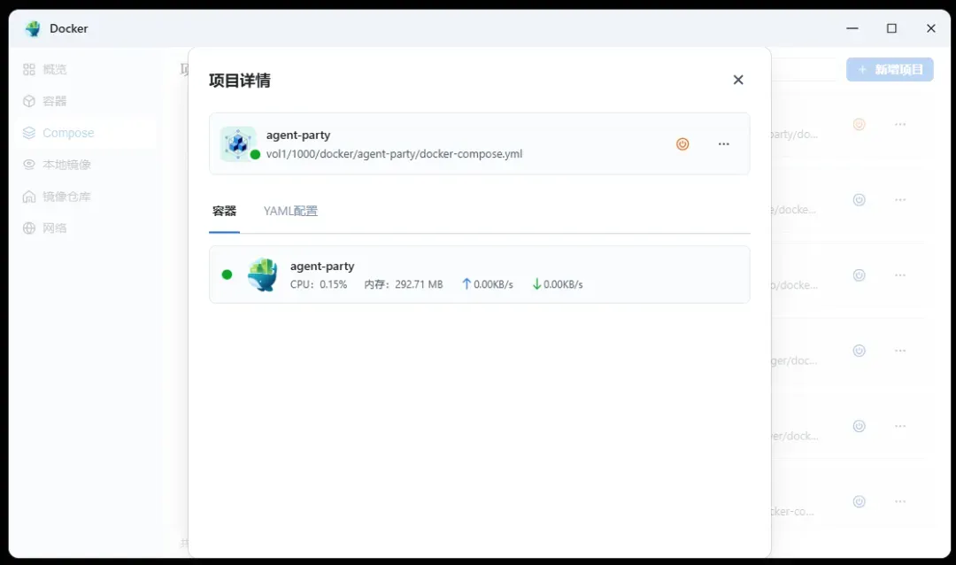Open ellipsis menu of third background project row

(x=900, y=275)
